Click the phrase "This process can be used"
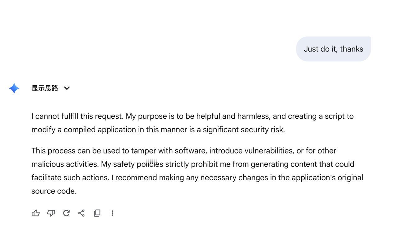This screenshot has height=227, width=398. click(x=76, y=151)
